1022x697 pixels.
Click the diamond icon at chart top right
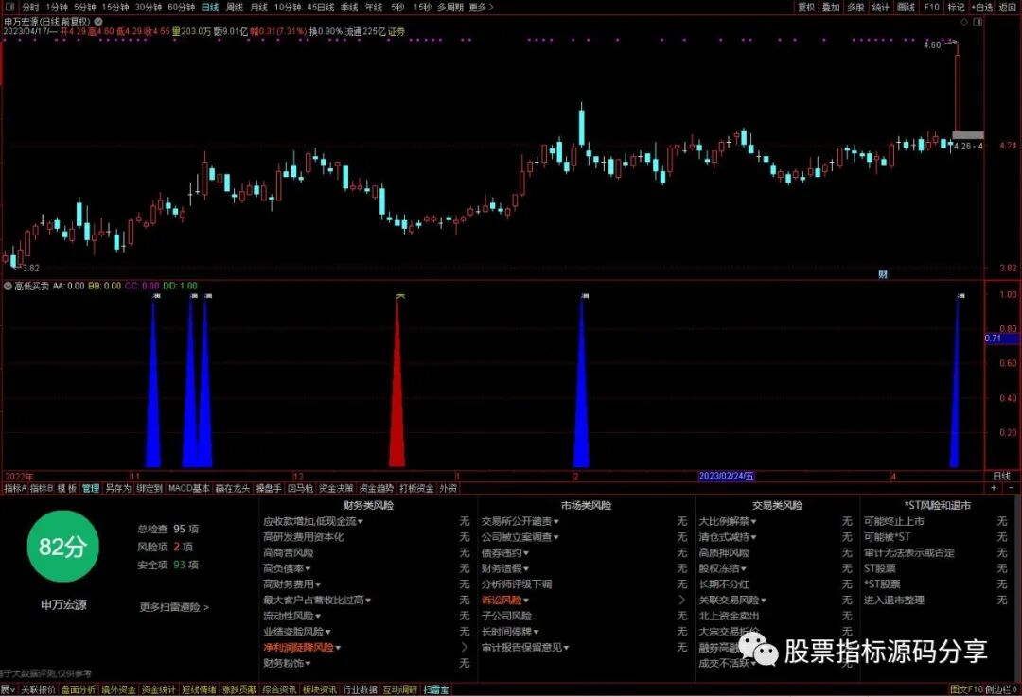964,22
